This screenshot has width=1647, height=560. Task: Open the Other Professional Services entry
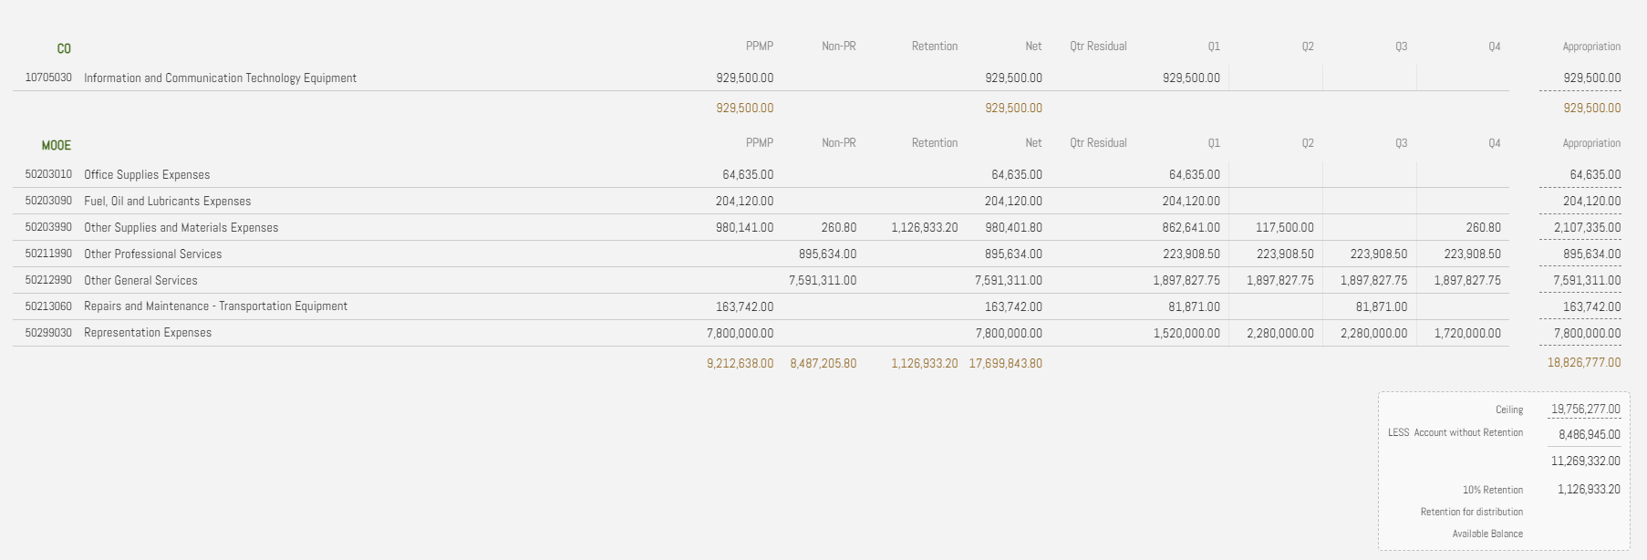click(x=152, y=254)
